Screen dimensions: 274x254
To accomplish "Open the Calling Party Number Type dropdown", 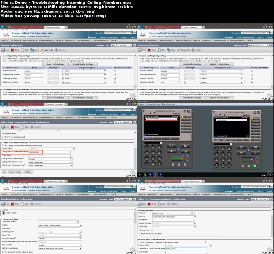I will coord(51,162).
